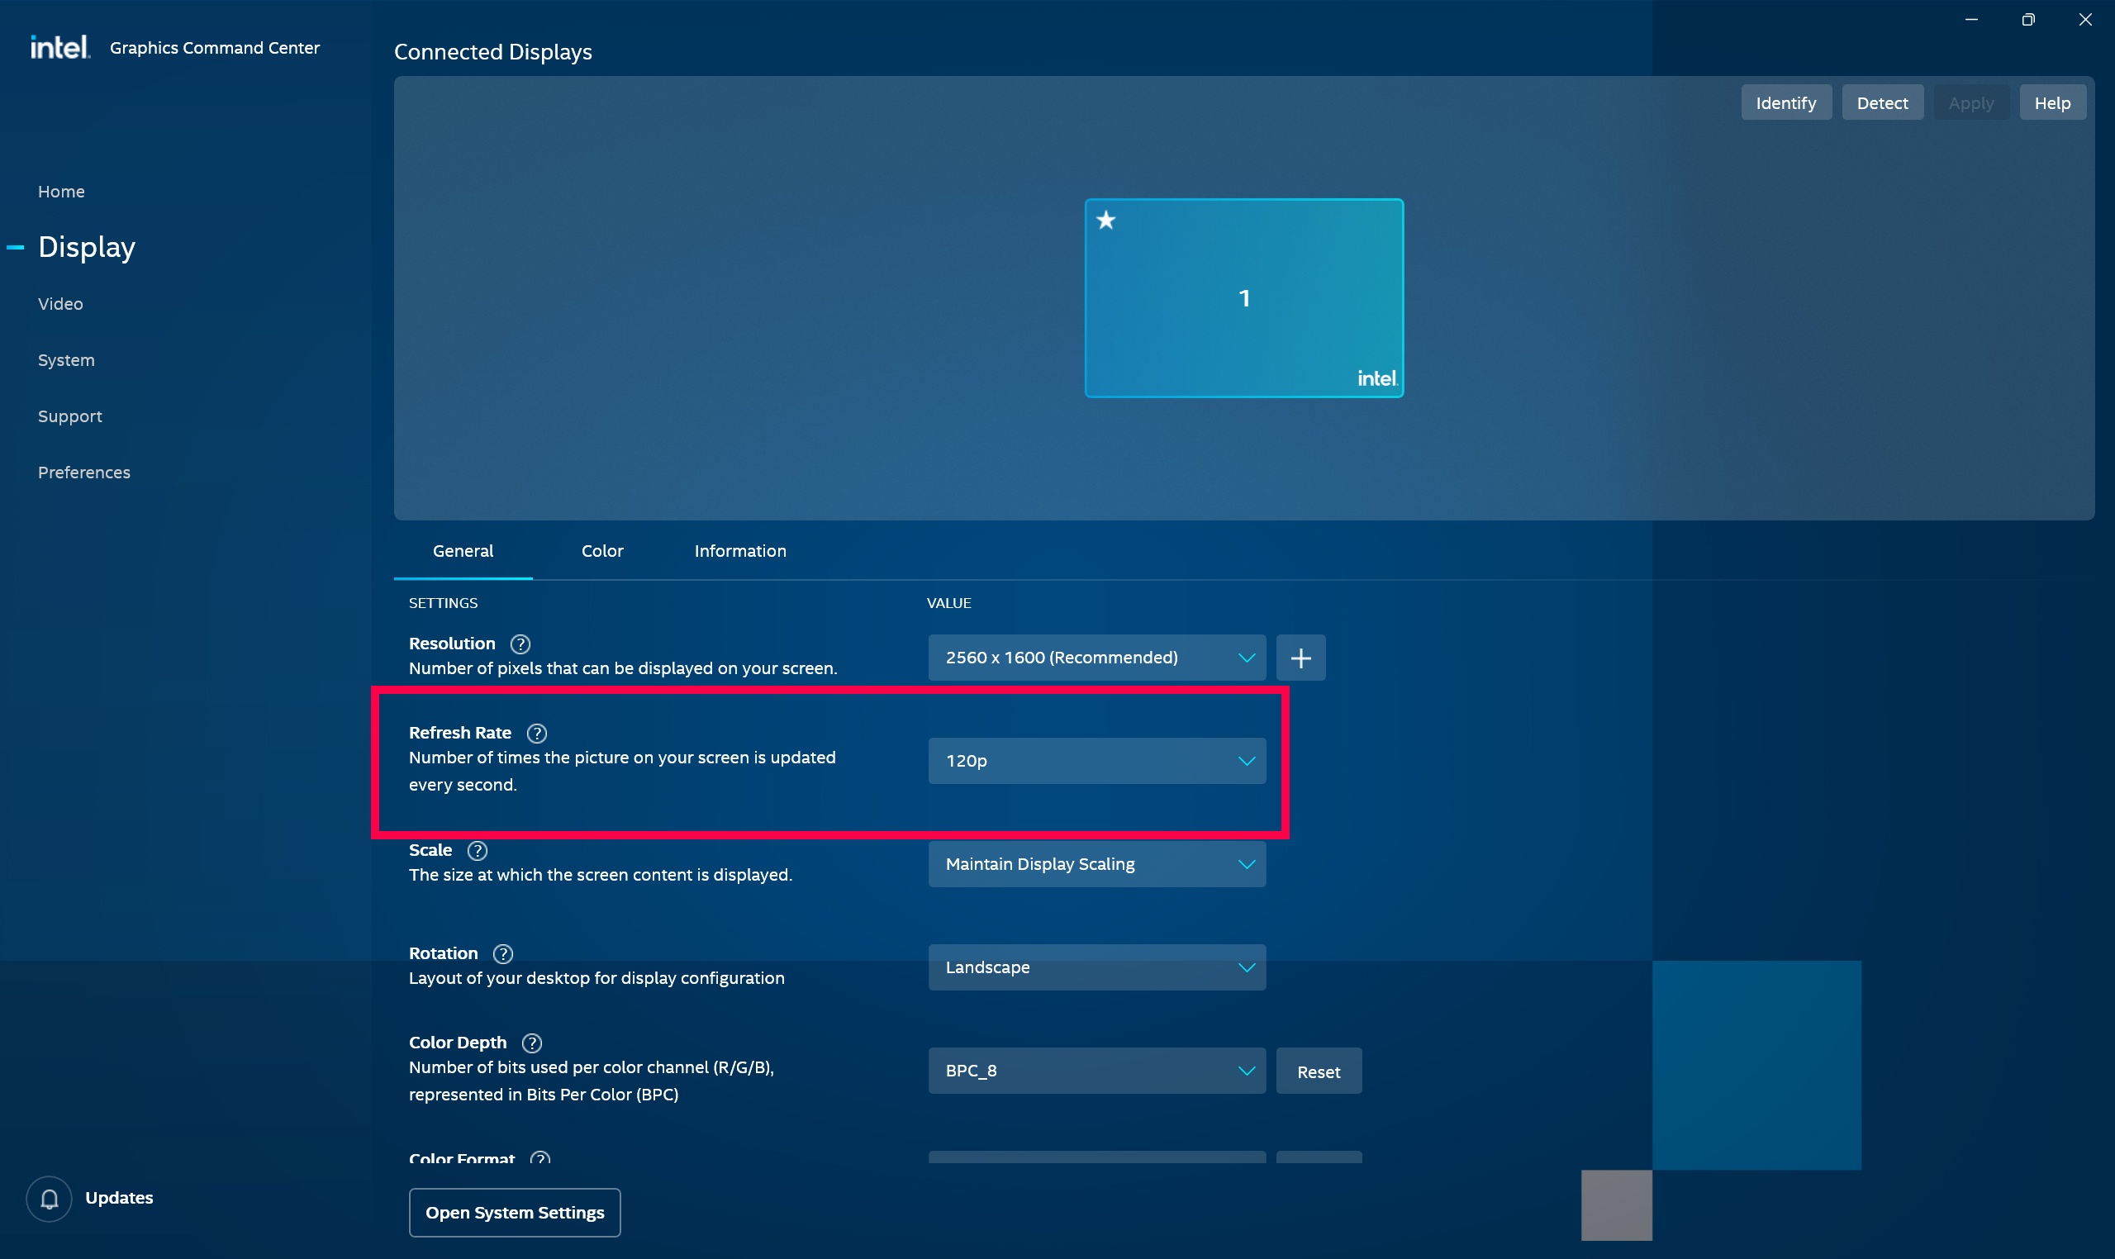Switch to the Information tab
The width and height of the screenshot is (2115, 1259).
(740, 550)
